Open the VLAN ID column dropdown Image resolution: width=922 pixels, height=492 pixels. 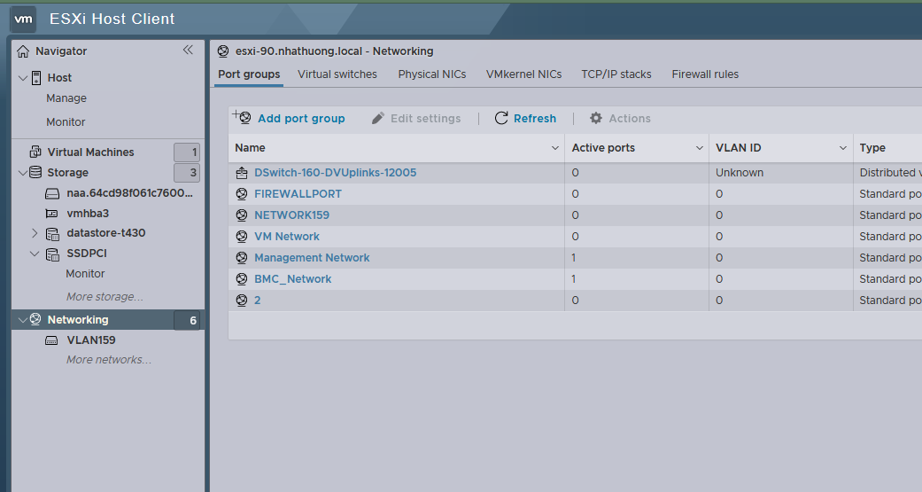click(843, 148)
